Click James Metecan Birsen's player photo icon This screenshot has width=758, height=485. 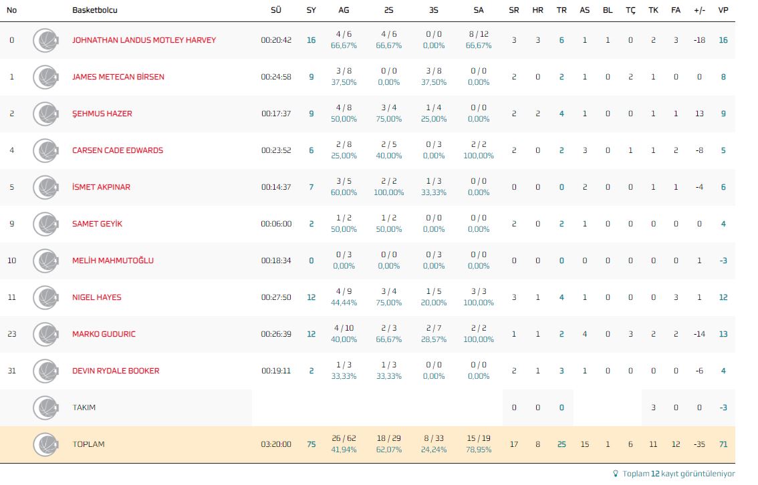coord(45,77)
